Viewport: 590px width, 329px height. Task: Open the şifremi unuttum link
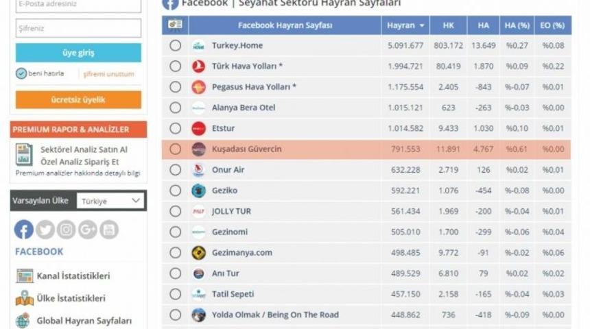[x=108, y=74]
